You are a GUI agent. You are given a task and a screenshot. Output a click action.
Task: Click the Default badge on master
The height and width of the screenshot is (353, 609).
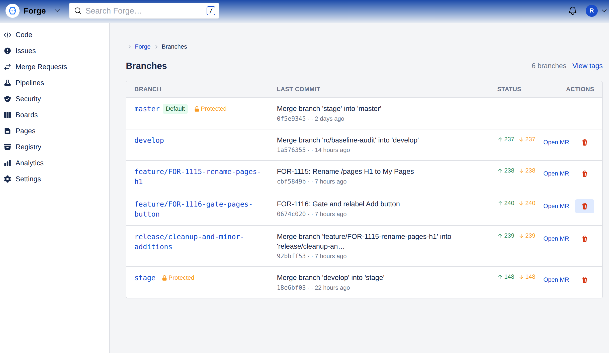175,109
